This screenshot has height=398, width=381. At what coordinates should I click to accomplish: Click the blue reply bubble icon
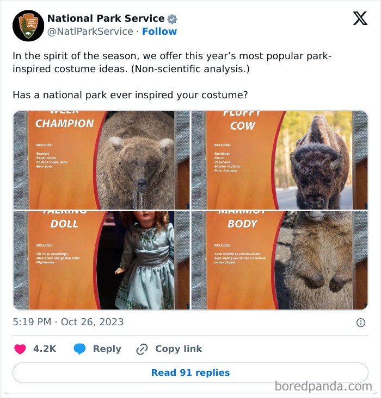click(79, 349)
